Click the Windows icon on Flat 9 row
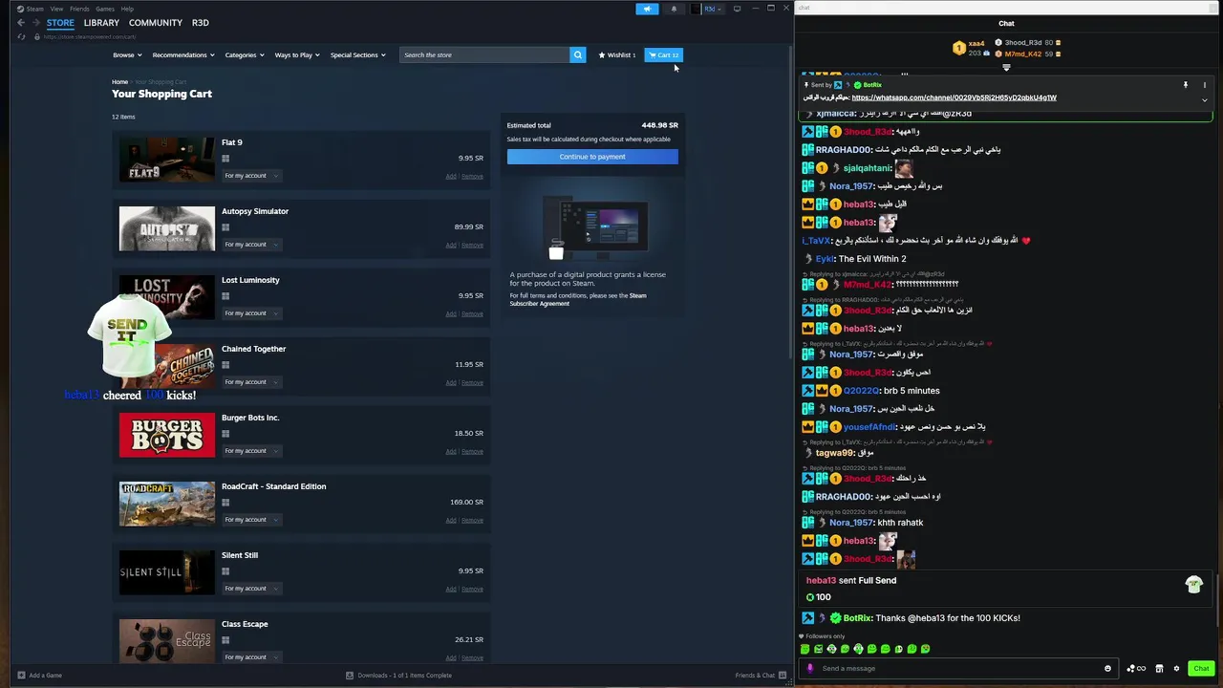The image size is (1223, 688). pyautogui.click(x=225, y=159)
